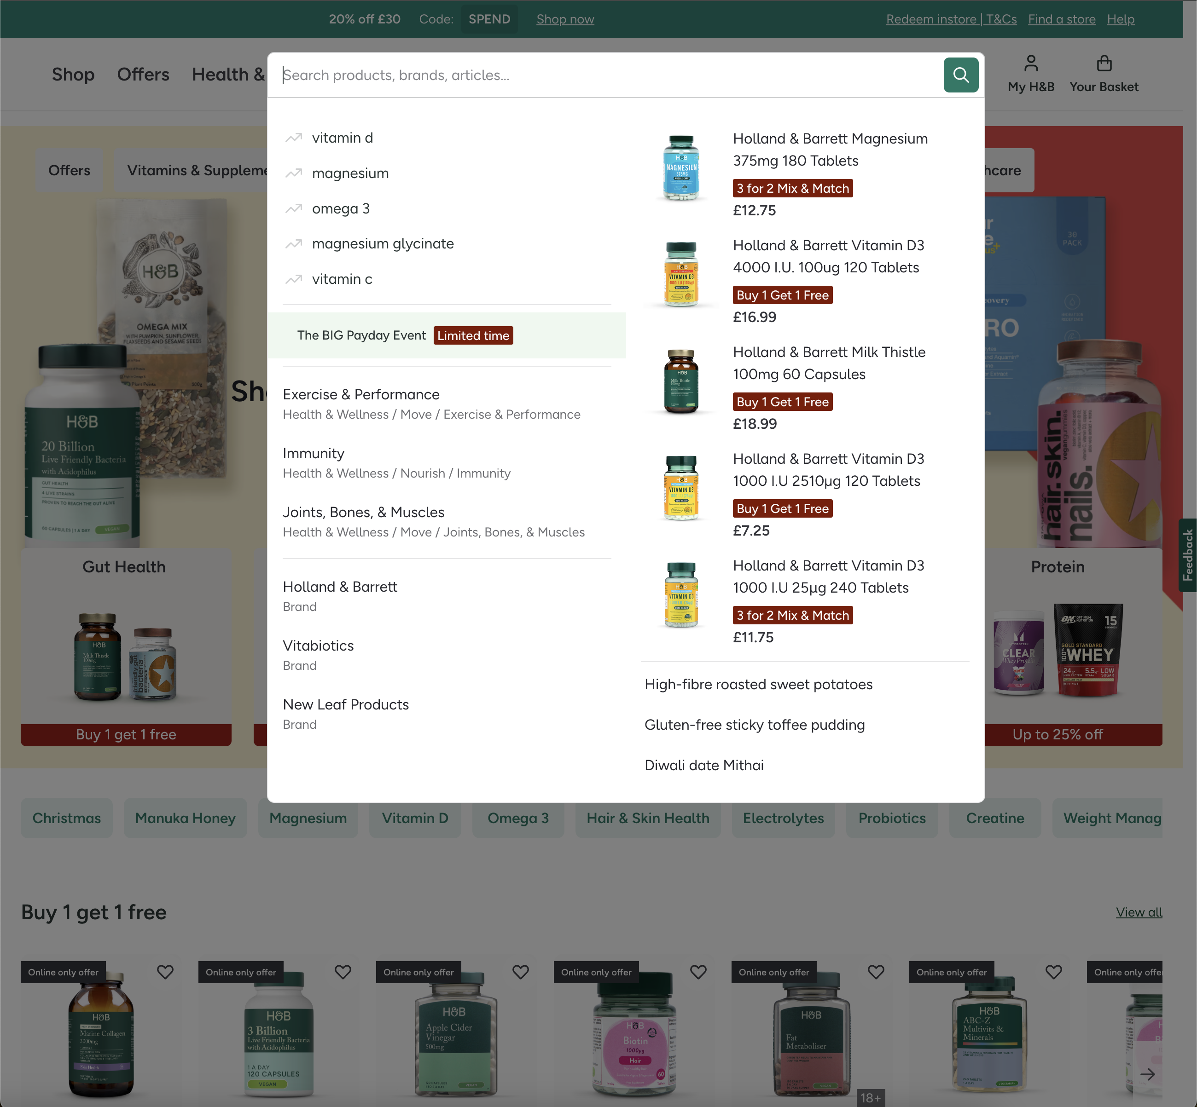This screenshot has width=1197, height=1107.
Task: Click trending arrow icon beside "omega 3"
Action: 293,208
